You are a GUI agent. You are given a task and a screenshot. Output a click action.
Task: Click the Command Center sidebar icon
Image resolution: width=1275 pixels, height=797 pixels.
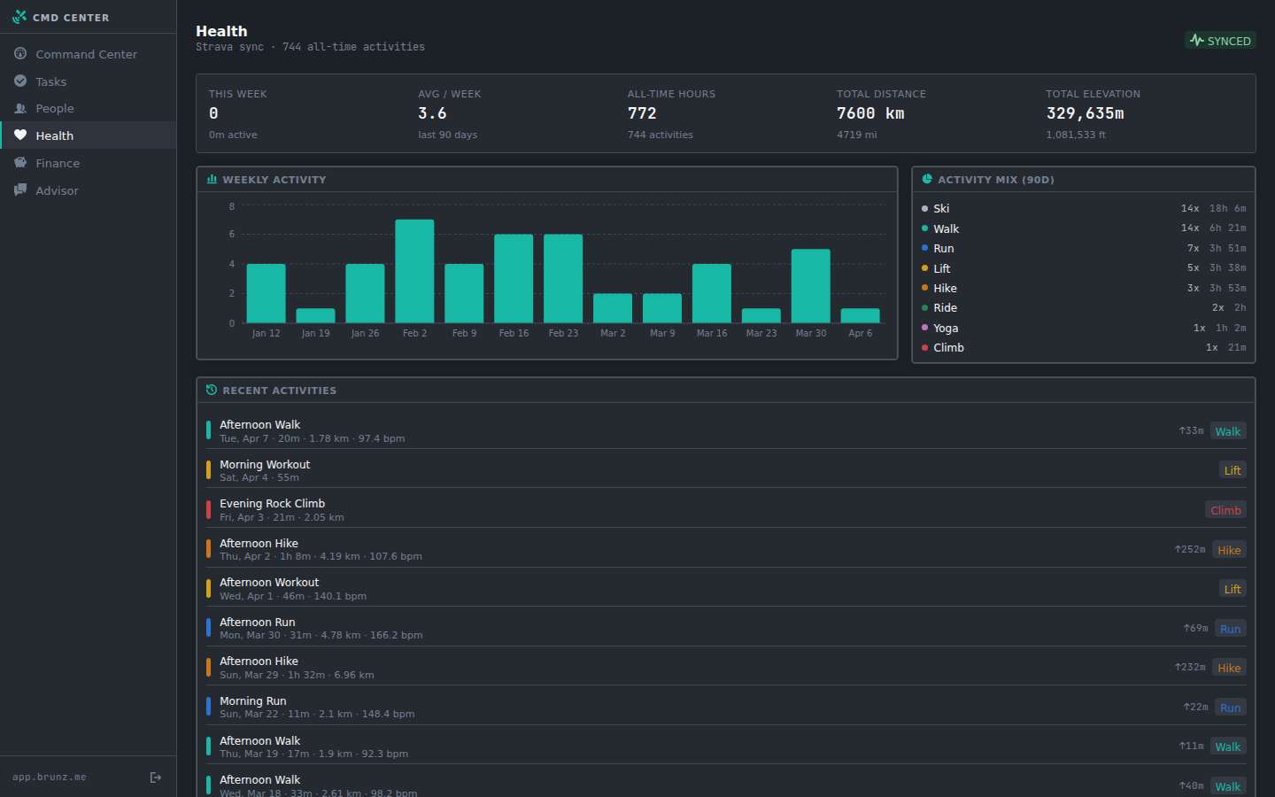(x=20, y=53)
